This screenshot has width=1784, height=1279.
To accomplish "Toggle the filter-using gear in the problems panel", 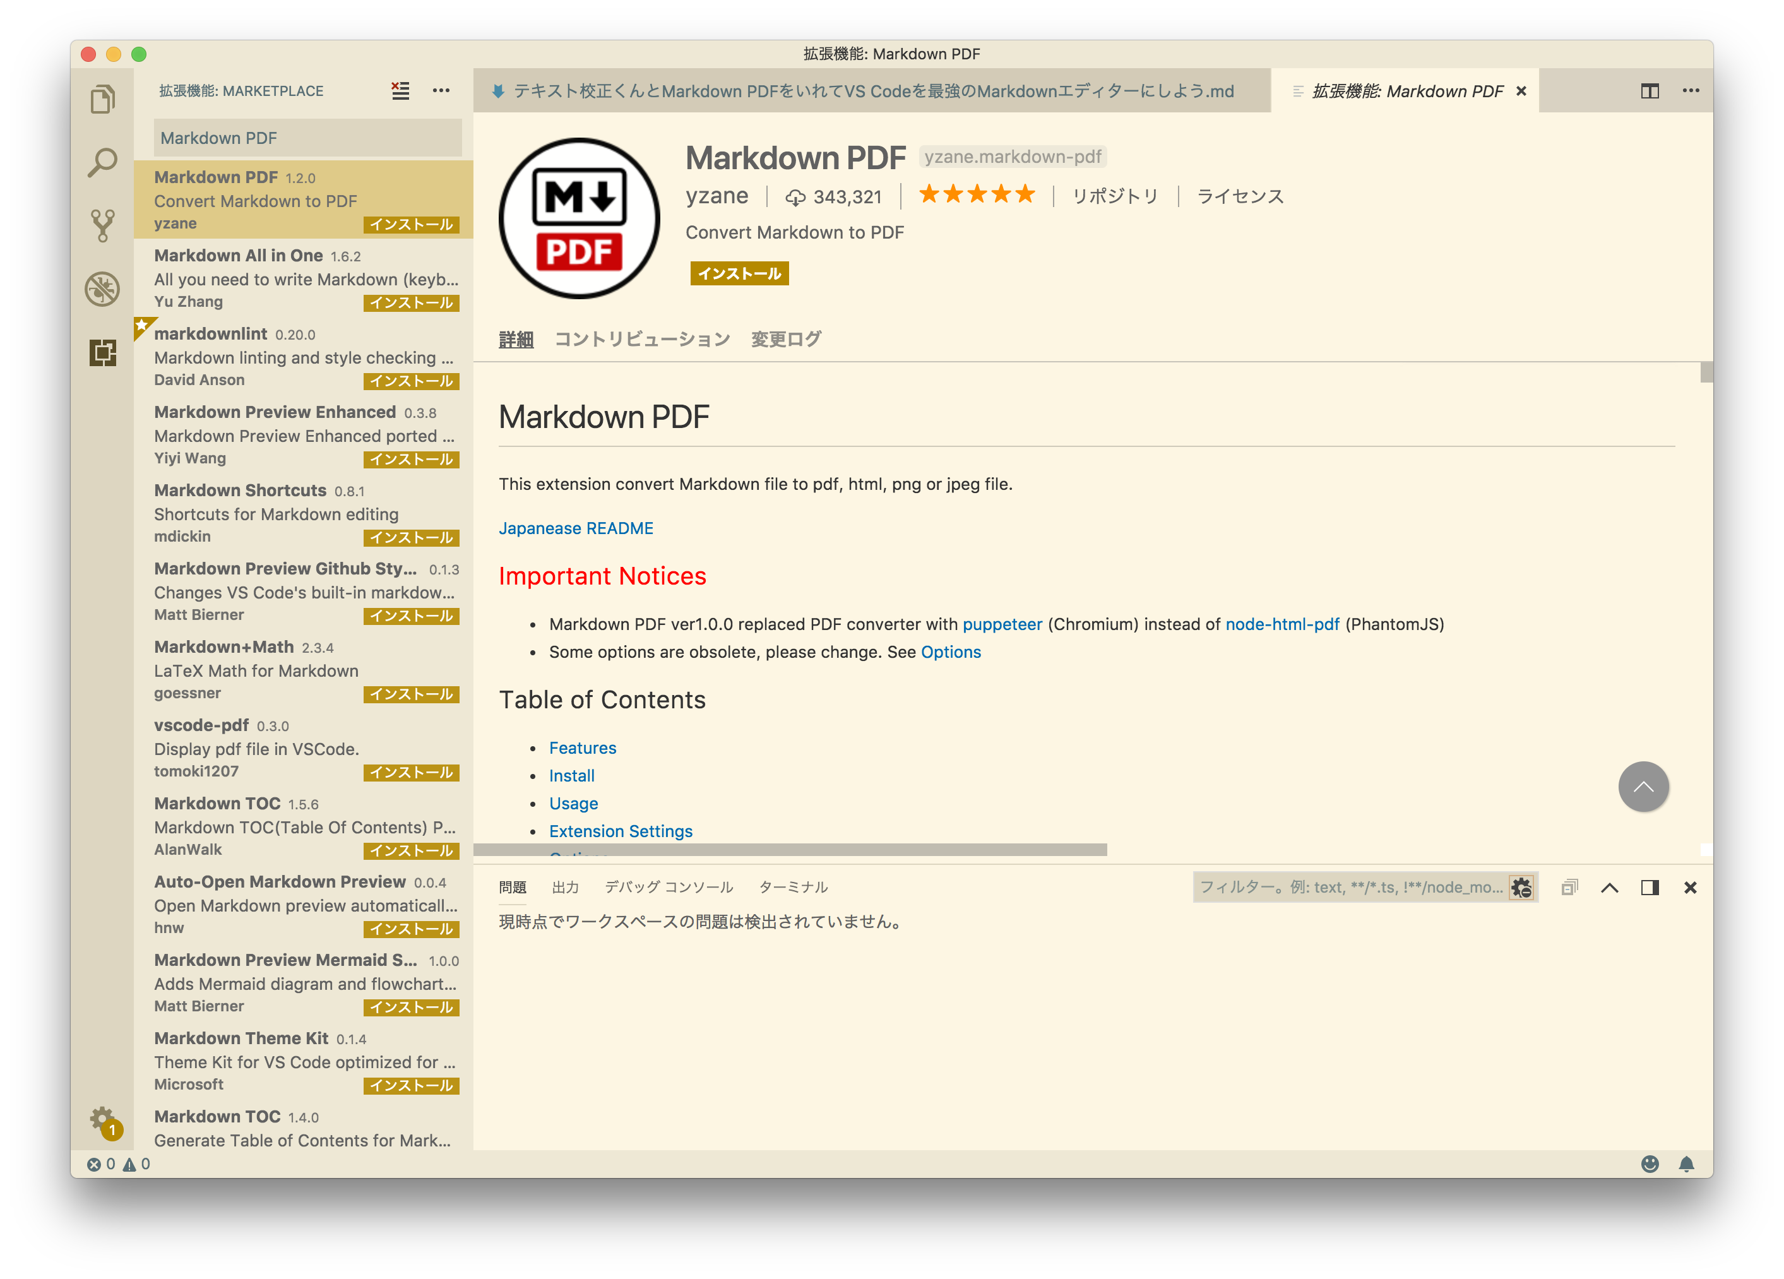I will click(1521, 887).
